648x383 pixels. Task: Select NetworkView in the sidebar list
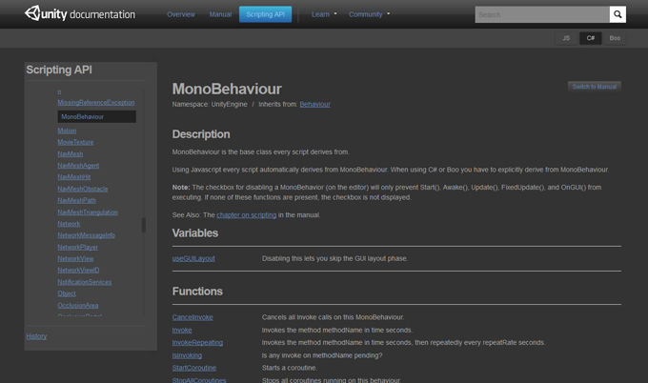click(x=75, y=258)
